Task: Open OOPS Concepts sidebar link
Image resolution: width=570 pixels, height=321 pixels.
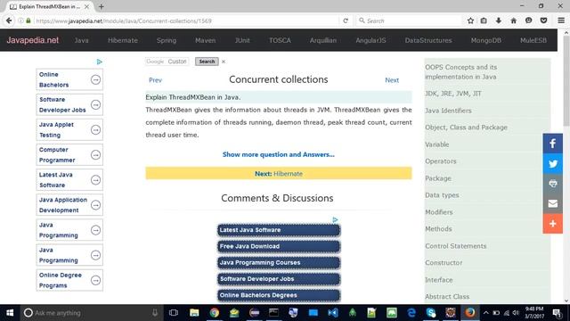Action: tap(461, 72)
